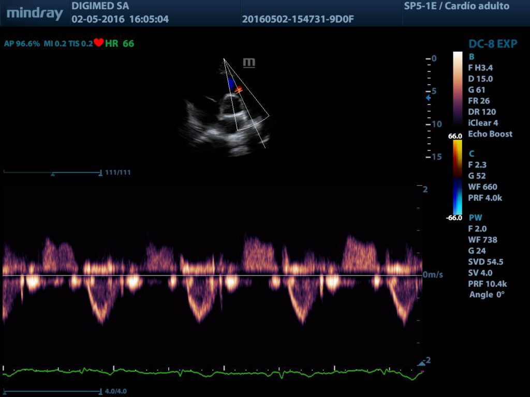Click the Doppler baseline 0m/s label
The width and height of the screenshot is (530, 397).
(x=433, y=275)
